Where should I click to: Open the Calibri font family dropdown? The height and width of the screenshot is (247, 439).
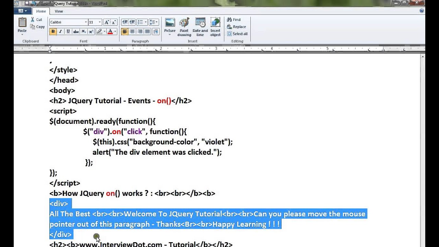pyautogui.click(x=86, y=22)
